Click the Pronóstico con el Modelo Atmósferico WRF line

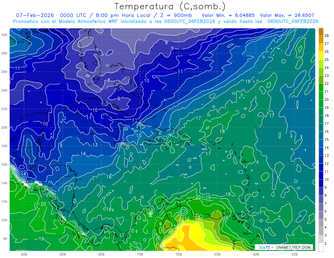166,21
